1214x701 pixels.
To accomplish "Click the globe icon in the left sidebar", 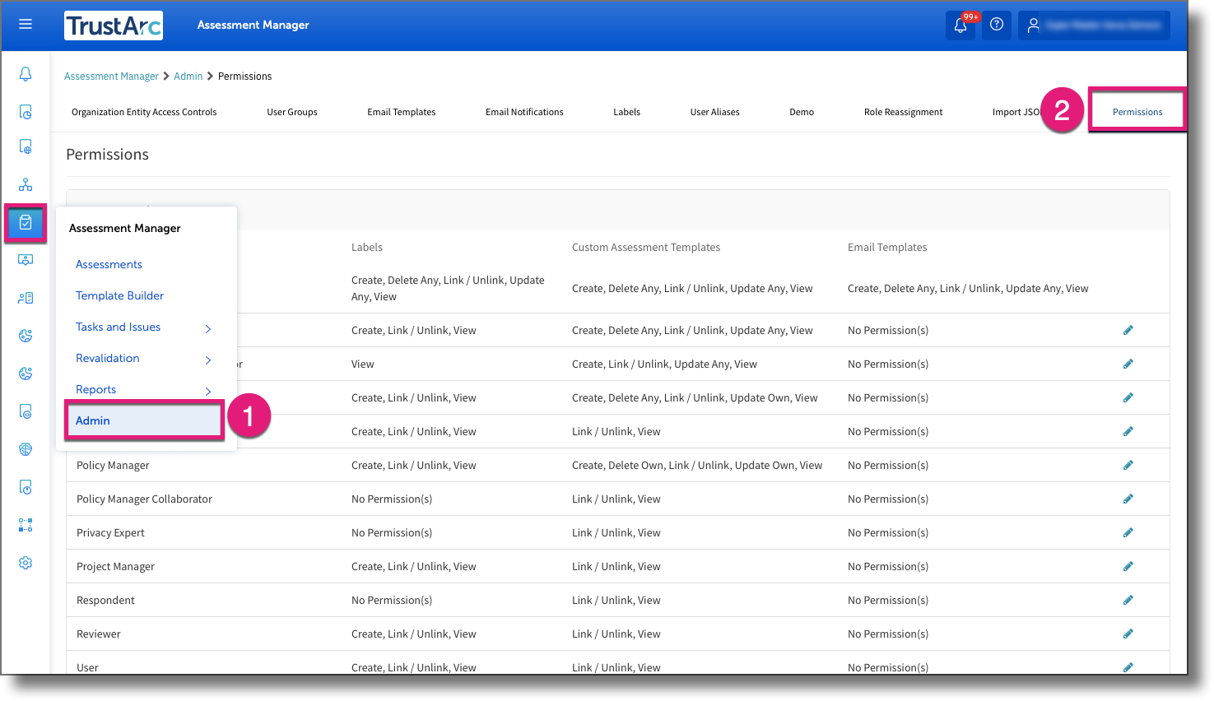I will [x=25, y=448].
